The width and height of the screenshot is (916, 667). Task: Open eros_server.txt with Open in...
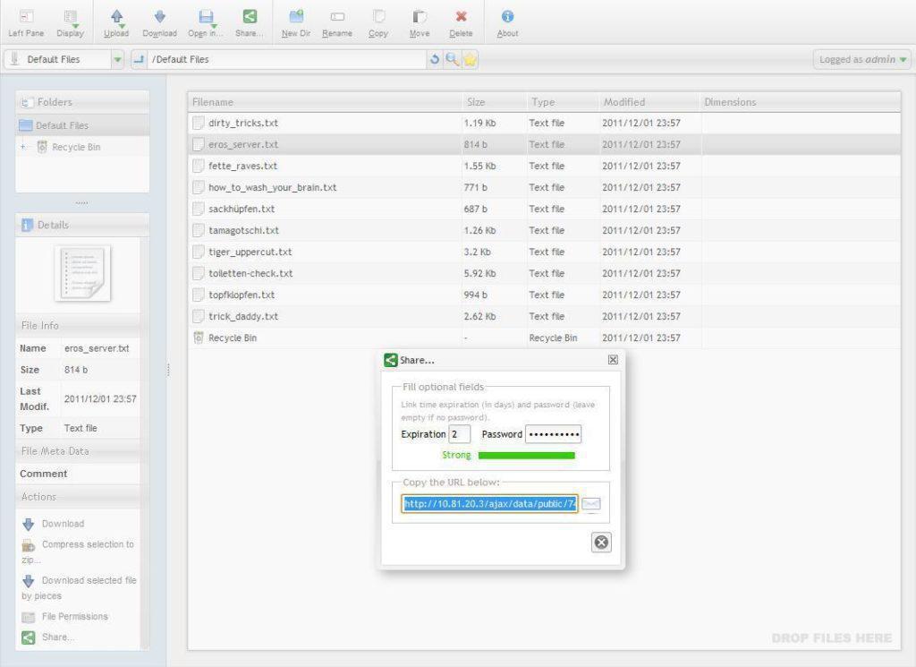click(x=208, y=21)
